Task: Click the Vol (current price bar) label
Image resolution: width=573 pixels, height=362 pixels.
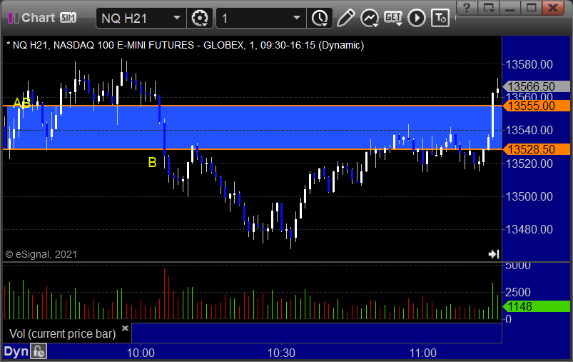Action: [63, 334]
